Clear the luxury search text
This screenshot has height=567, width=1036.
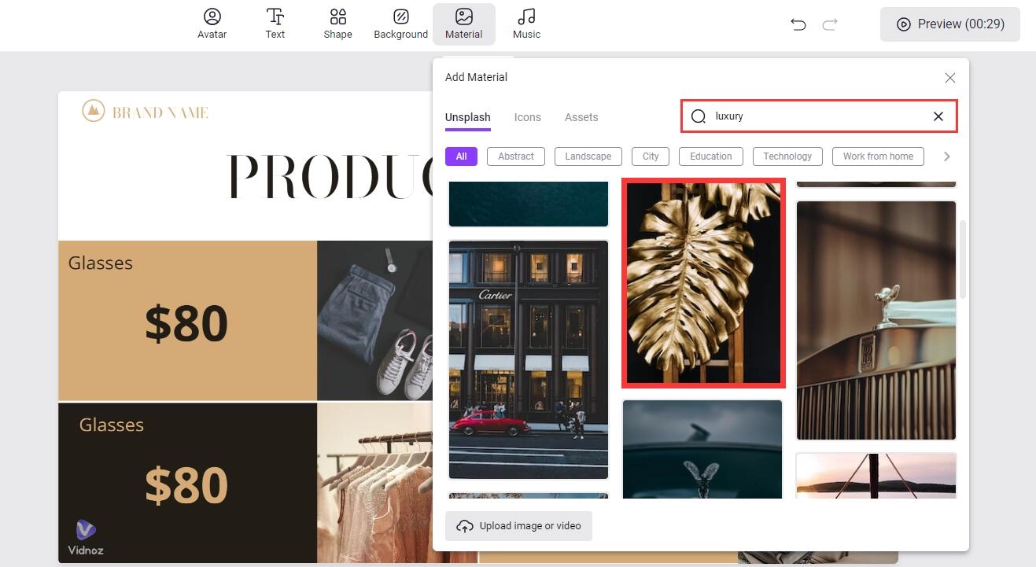tap(938, 116)
